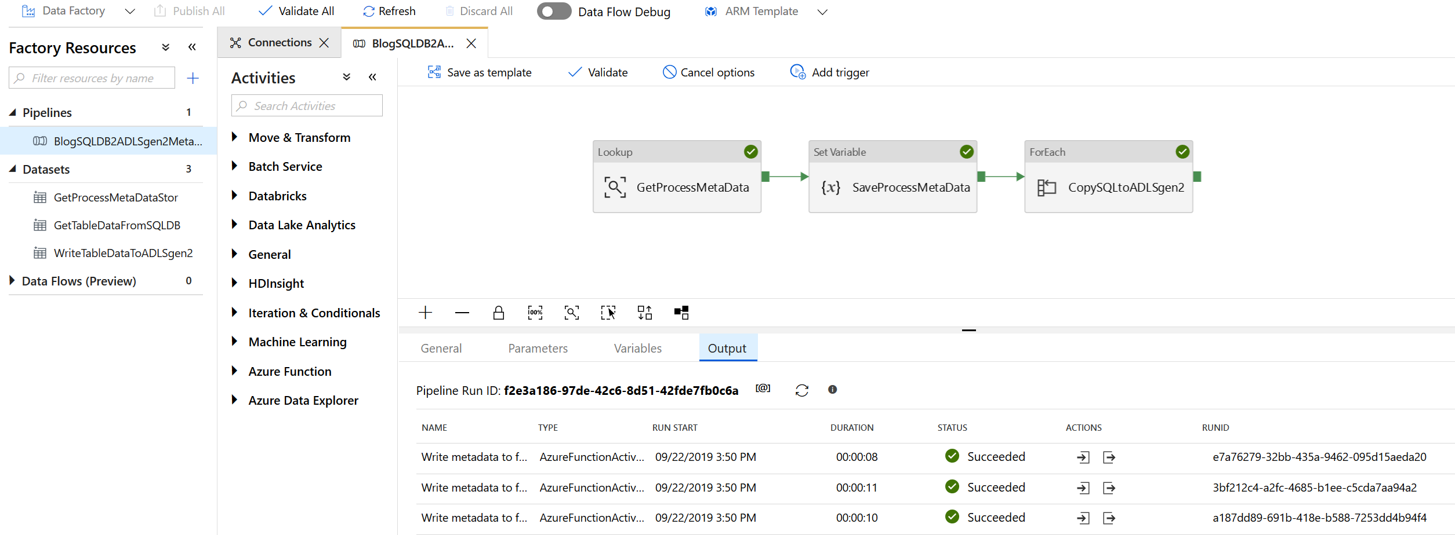
Task: View output of second Write metadata run
Action: click(x=1109, y=488)
